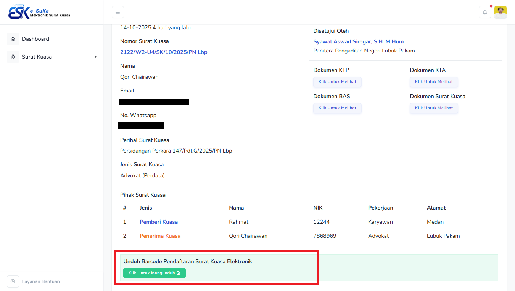The image size is (515, 291).
Task: Click the Dashboard home icon
Action: tap(13, 39)
